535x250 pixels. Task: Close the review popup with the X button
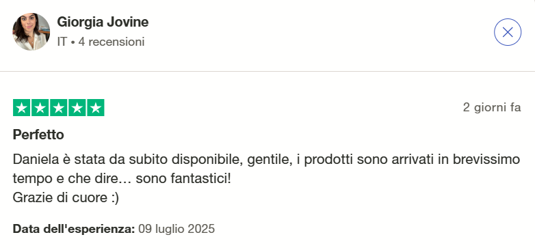tap(508, 32)
